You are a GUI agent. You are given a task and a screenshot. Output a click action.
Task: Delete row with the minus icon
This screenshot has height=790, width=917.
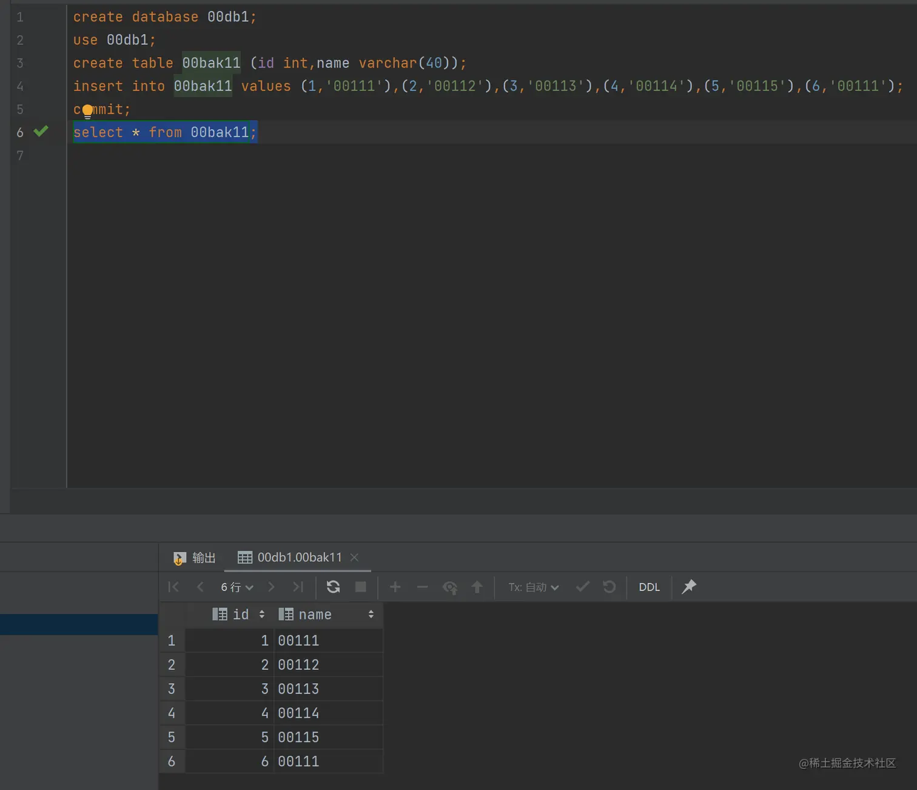tap(422, 587)
